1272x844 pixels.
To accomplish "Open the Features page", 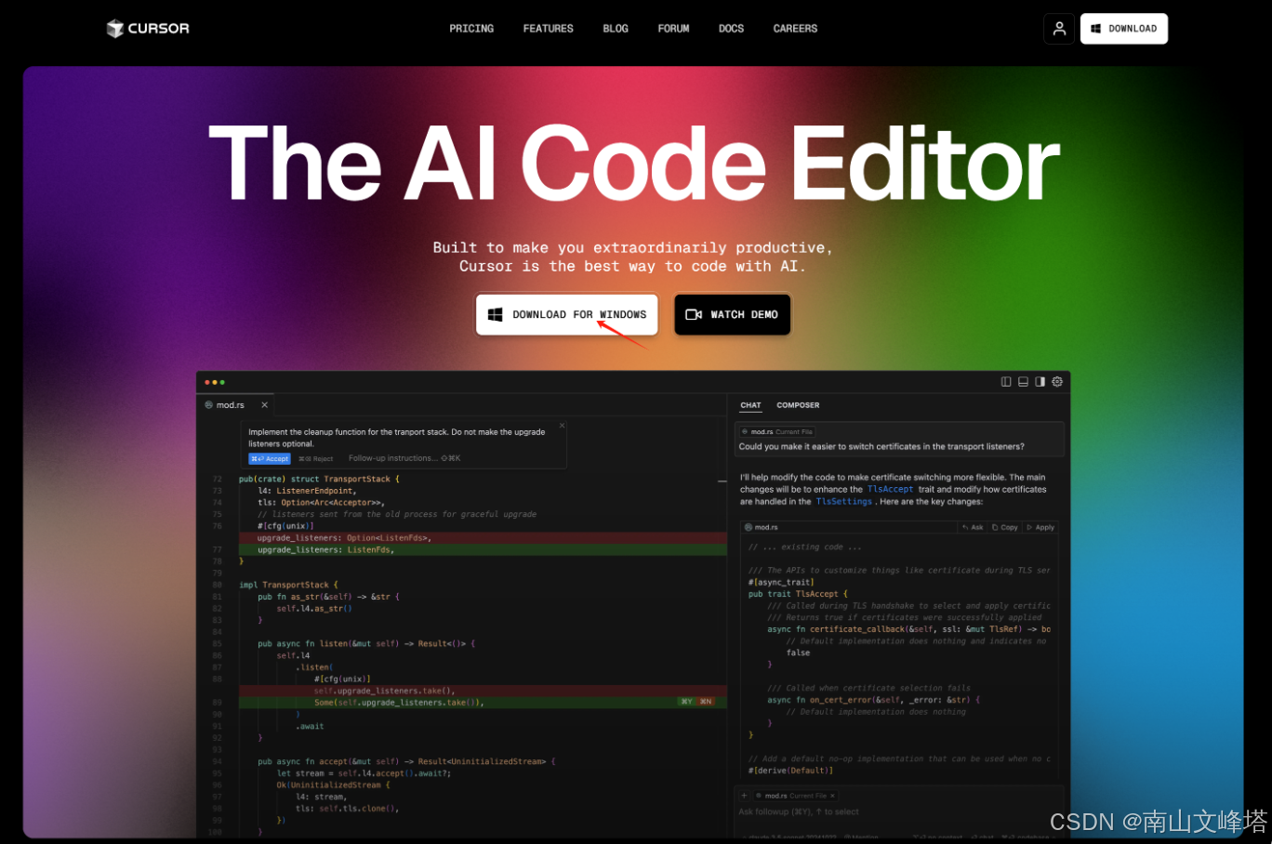I will coord(548,29).
